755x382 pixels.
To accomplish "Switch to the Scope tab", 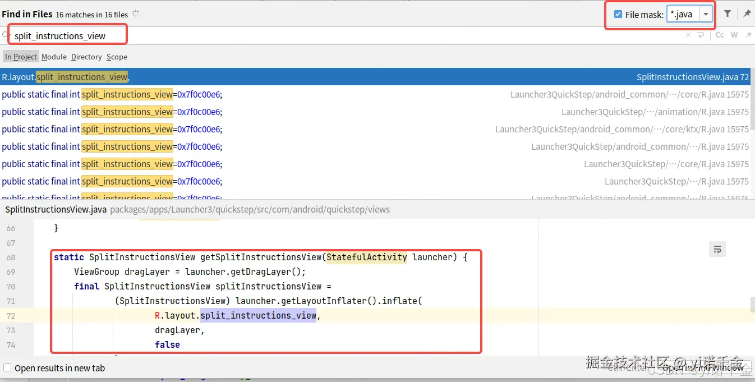I will (x=117, y=57).
